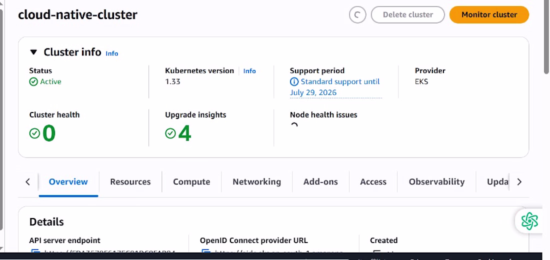Click the Monitor cluster button
Screen dimensions: 550x260
tap(489, 15)
